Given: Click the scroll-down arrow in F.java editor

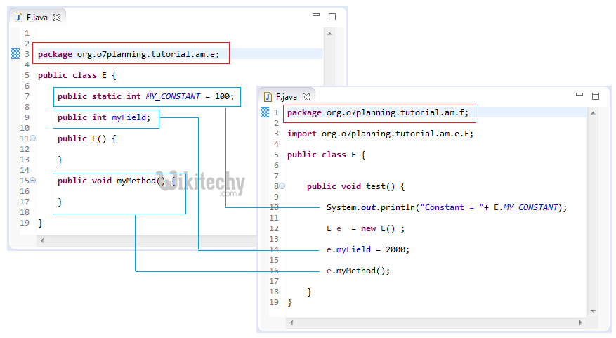Looking at the screenshot, I should click(594, 311).
